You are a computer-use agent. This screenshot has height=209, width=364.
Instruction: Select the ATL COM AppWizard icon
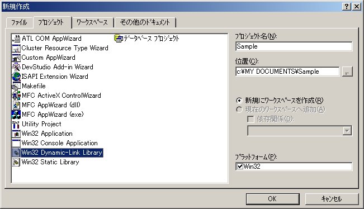tap(16, 39)
